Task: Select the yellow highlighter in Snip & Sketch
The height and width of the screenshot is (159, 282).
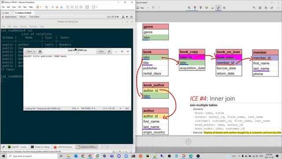Action: 207,8
